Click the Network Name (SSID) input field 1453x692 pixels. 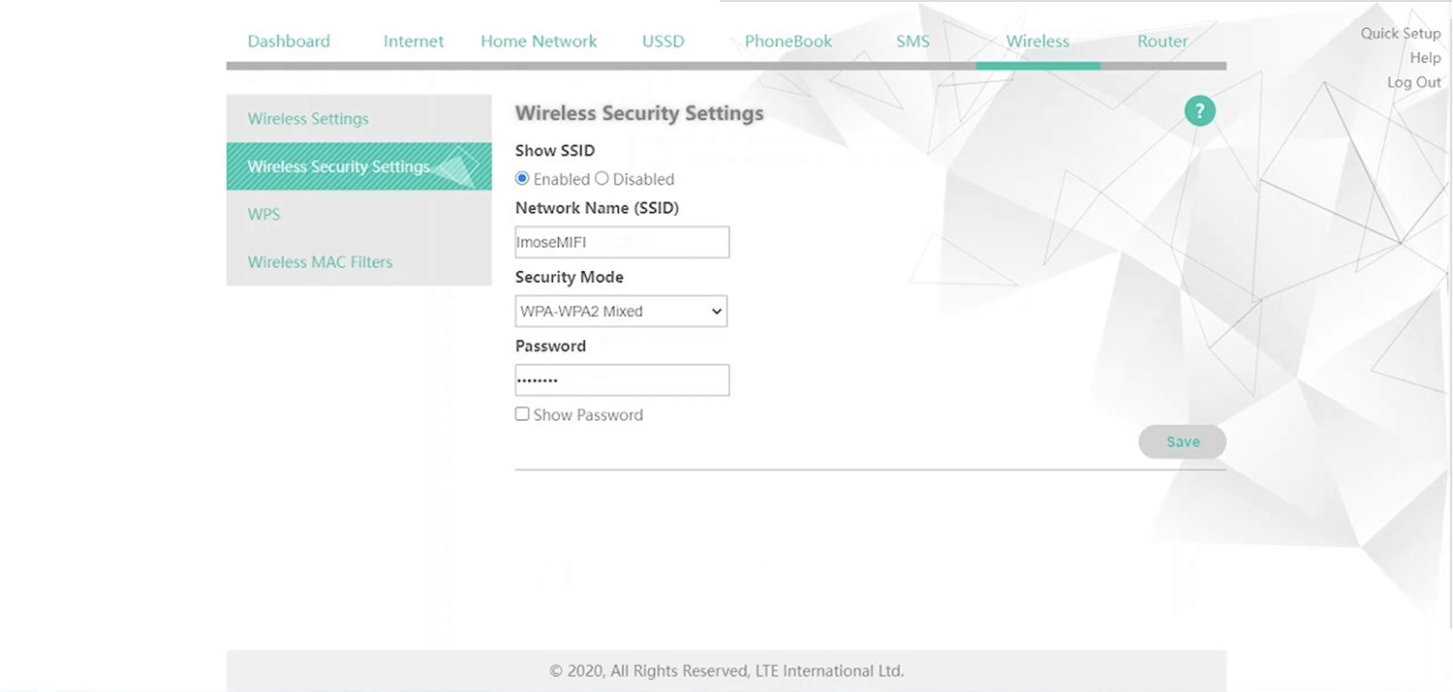pyautogui.click(x=622, y=243)
